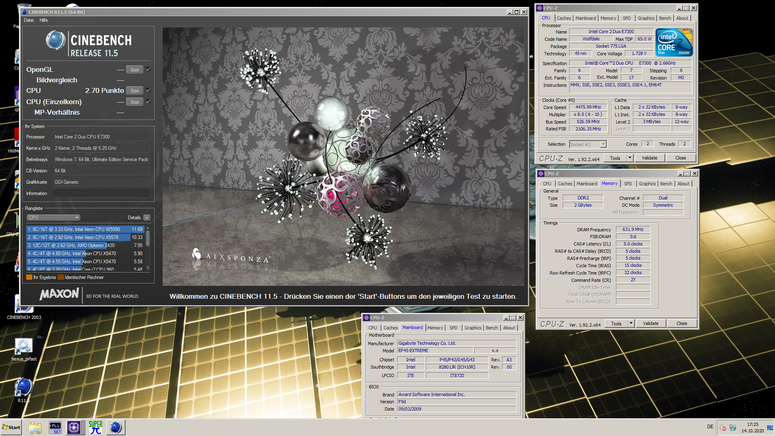This screenshot has width=775, height=436.
Task: Start the CPU benchmark
Action: (x=134, y=91)
